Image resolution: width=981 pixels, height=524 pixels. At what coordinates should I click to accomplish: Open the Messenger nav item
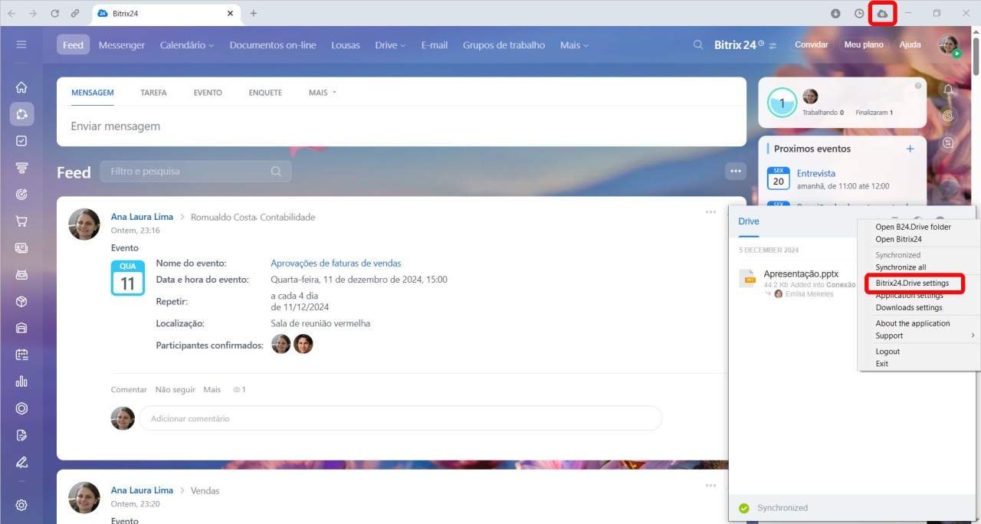coord(122,45)
